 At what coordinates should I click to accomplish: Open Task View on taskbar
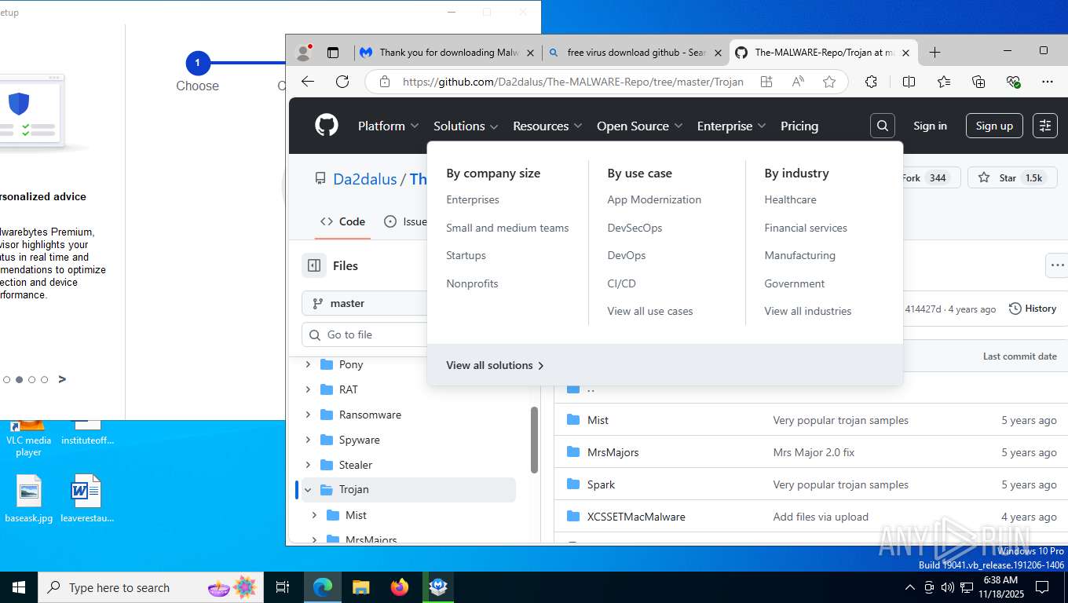point(283,587)
